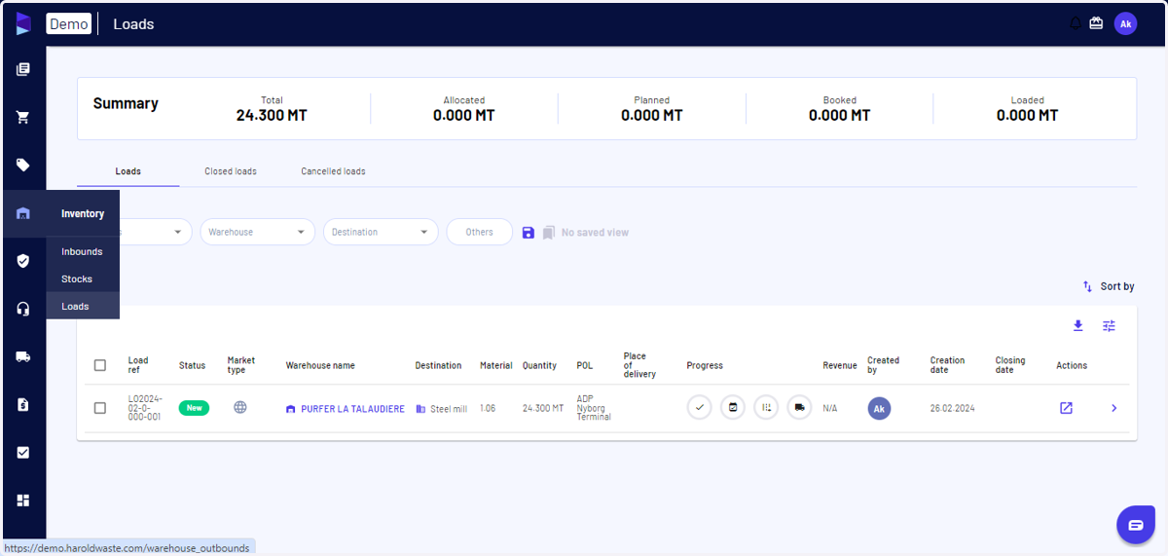
Task: Open PURFER LA TALAUDIERE warehouse link
Action: (x=352, y=409)
